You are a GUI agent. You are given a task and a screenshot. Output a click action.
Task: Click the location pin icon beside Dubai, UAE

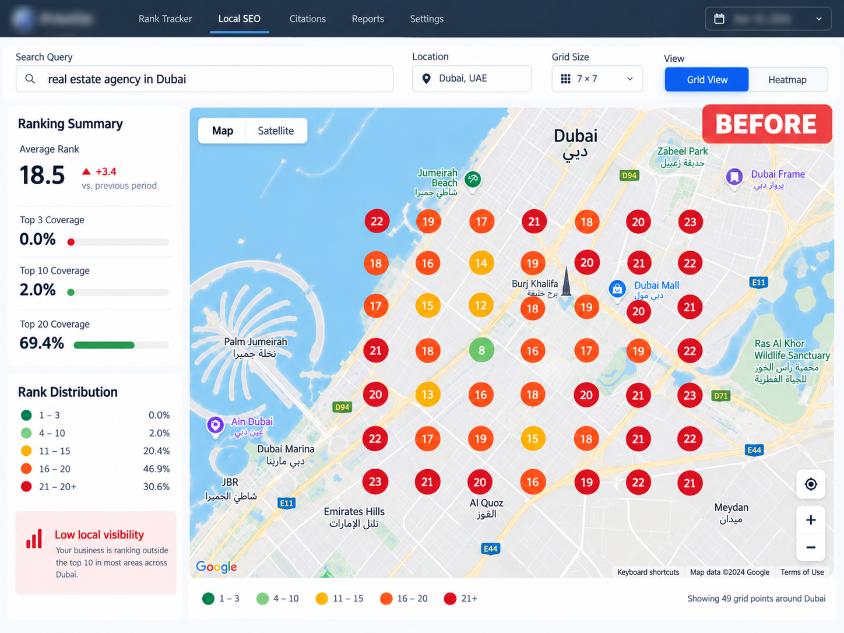pyautogui.click(x=426, y=79)
